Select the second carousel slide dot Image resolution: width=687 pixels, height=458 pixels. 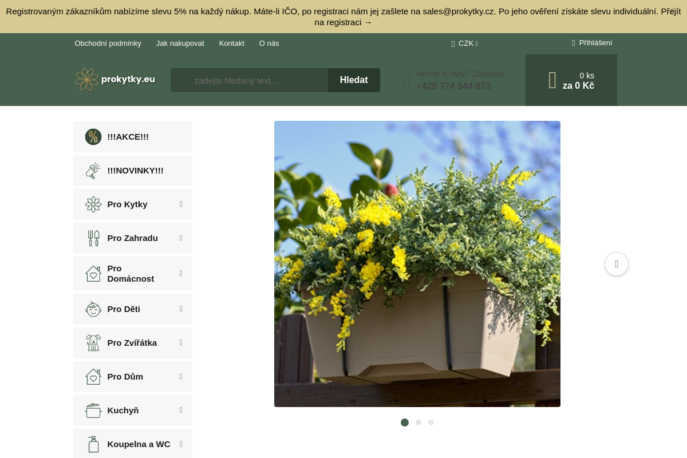pyautogui.click(x=418, y=423)
